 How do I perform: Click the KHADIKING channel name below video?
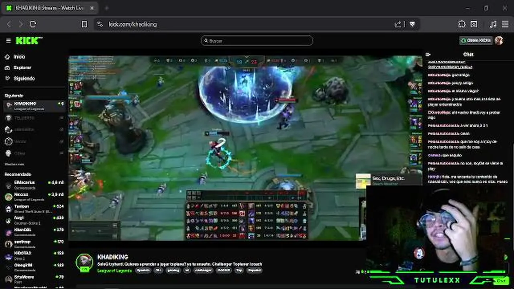pyautogui.click(x=112, y=257)
